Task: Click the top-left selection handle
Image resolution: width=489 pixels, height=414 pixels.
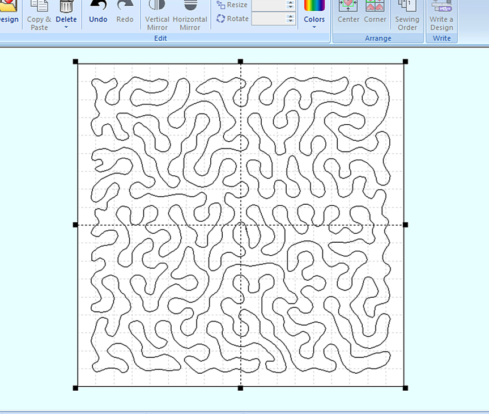Action: [75, 61]
